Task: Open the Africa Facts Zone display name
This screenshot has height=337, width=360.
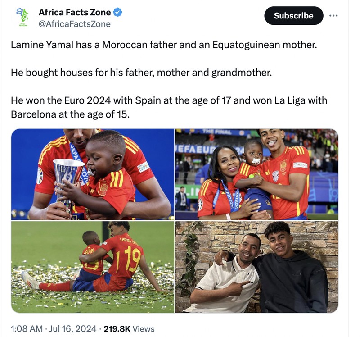Action: pyautogui.click(x=74, y=12)
